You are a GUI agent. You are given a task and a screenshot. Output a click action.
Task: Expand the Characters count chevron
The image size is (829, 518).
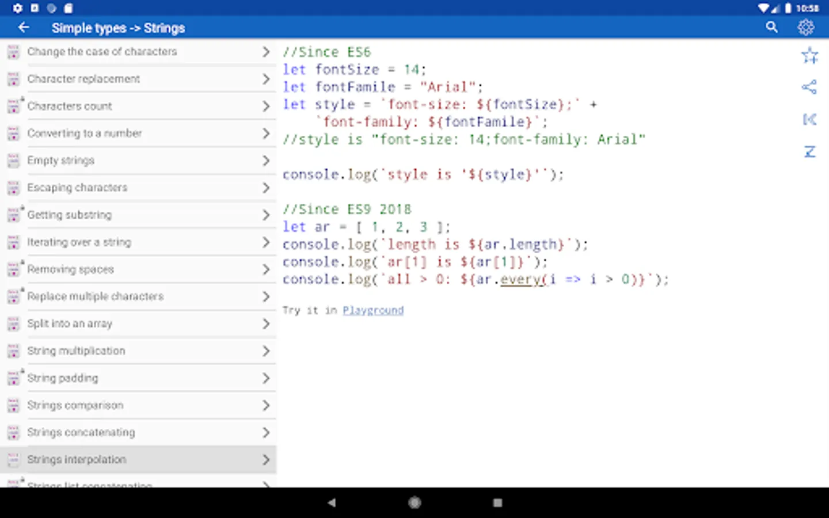pyautogui.click(x=265, y=106)
